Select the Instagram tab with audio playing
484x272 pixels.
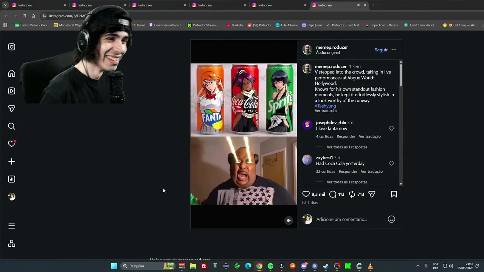[x=340, y=5]
